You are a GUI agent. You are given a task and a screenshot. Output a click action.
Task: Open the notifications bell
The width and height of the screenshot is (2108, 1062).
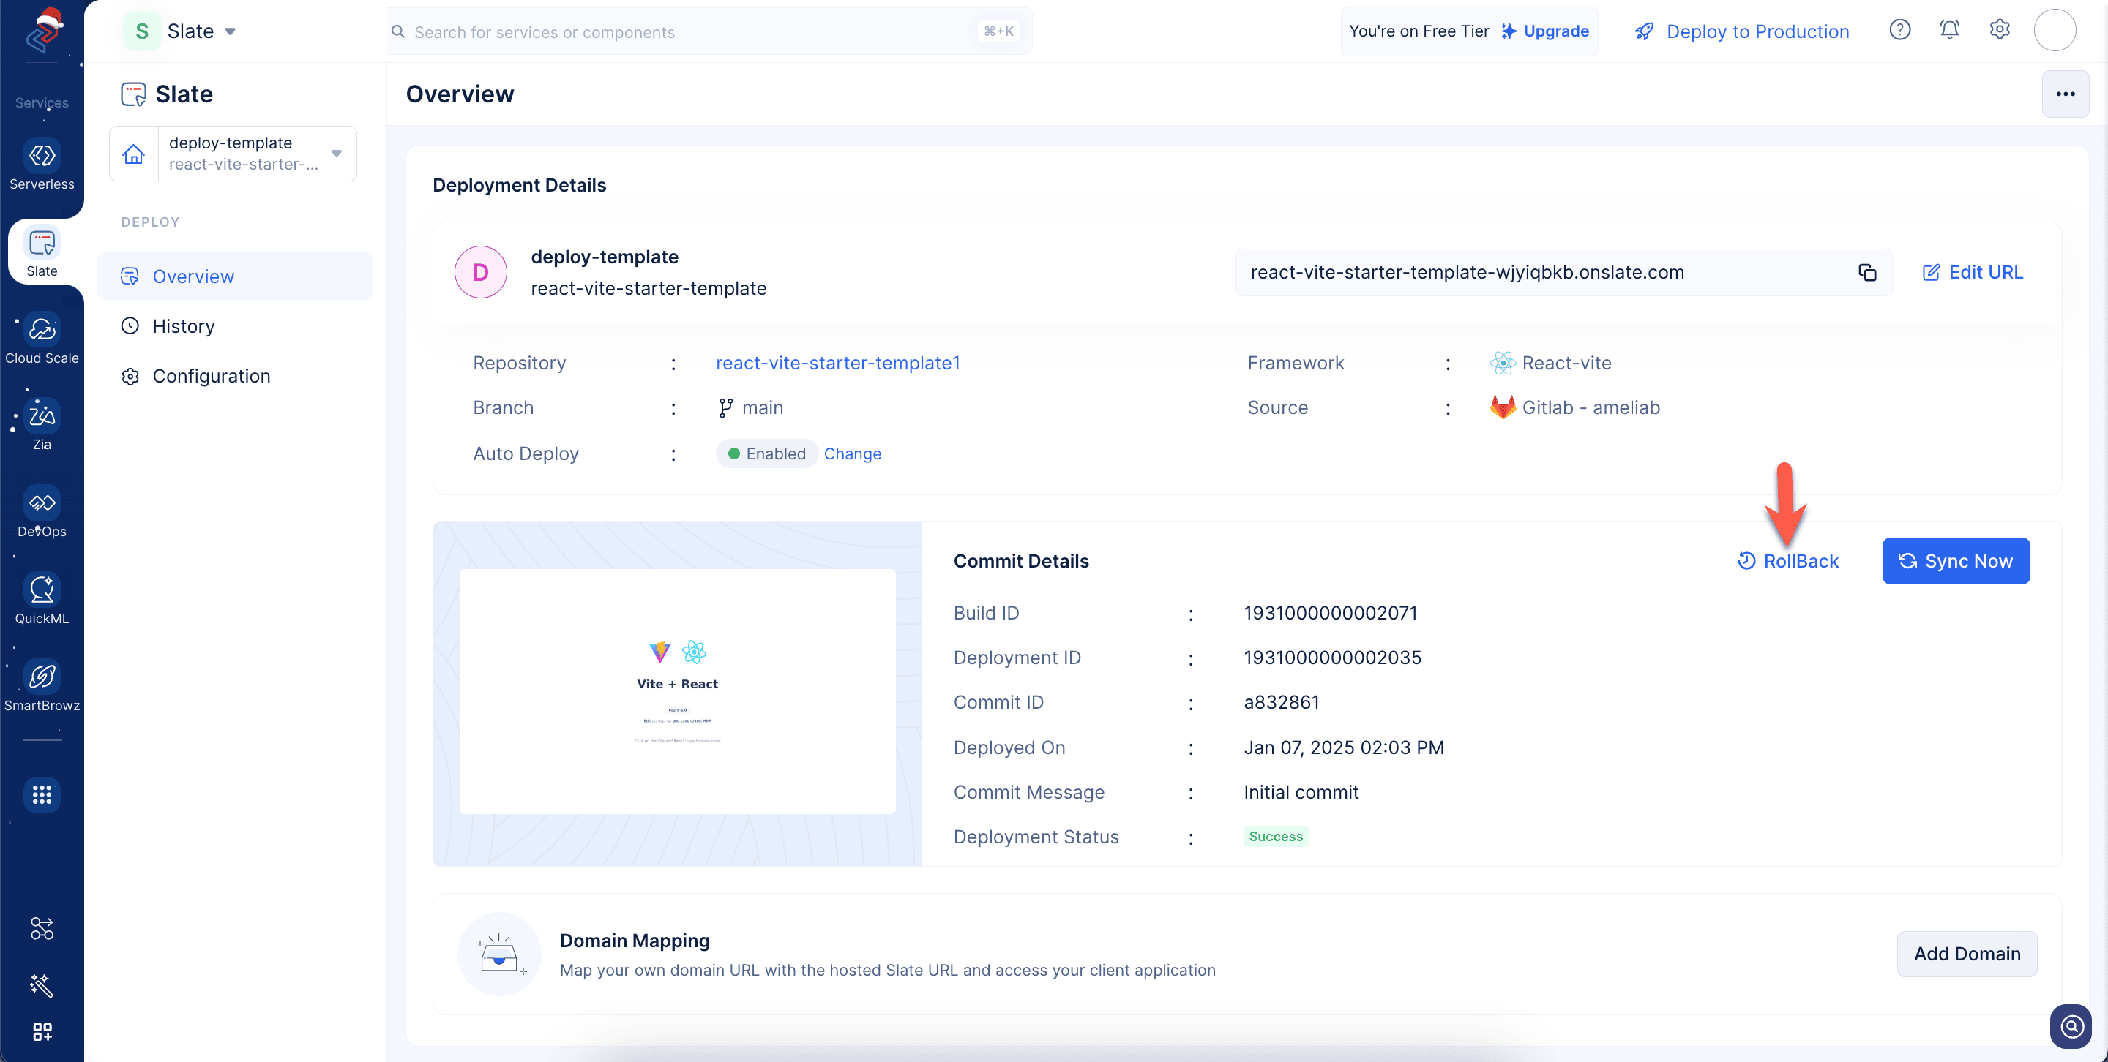click(x=1949, y=31)
